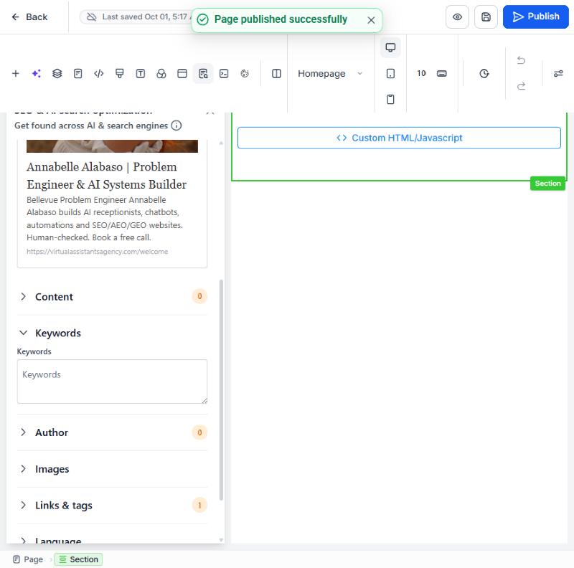Open the cookie consent icon
Screen dimensions: 574x568
point(245,74)
